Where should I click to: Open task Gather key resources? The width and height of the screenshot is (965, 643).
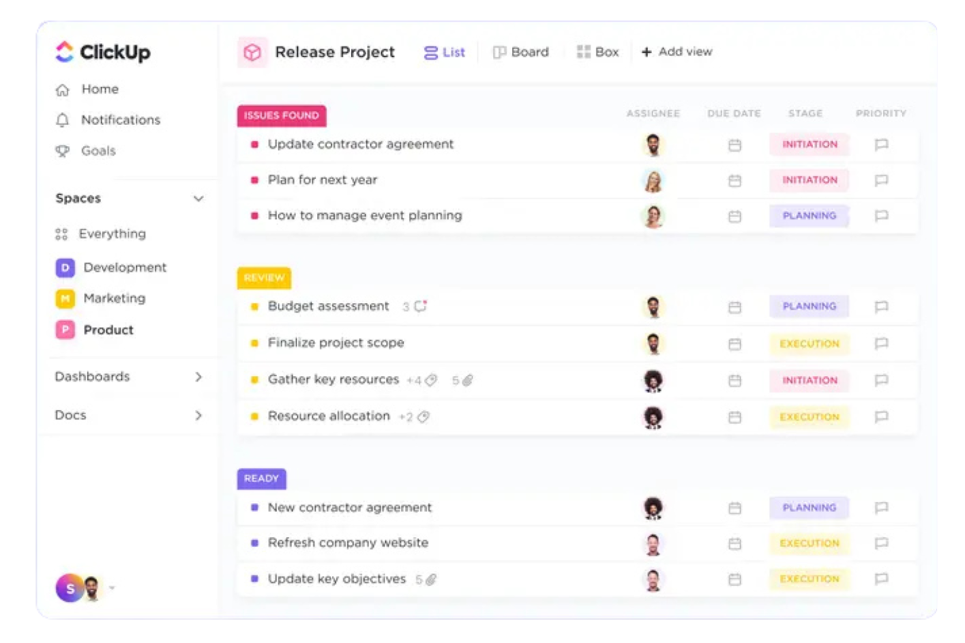point(333,379)
